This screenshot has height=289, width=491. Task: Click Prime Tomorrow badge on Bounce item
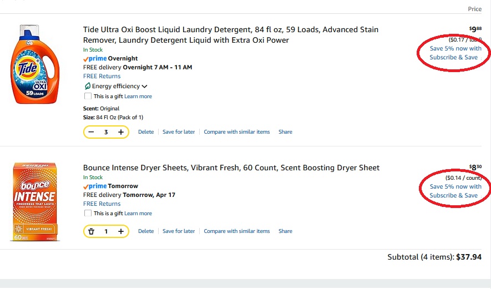point(110,186)
